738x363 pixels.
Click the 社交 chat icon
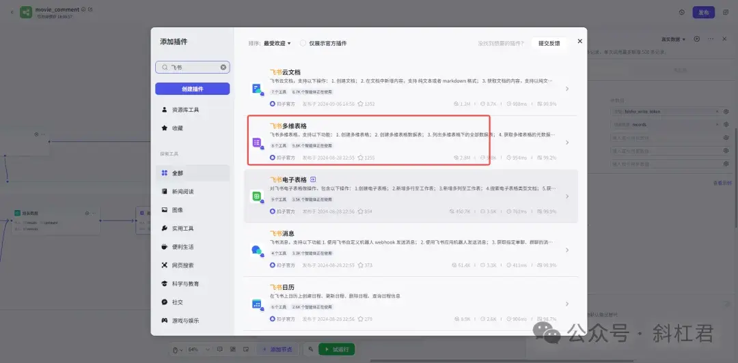tap(164, 302)
